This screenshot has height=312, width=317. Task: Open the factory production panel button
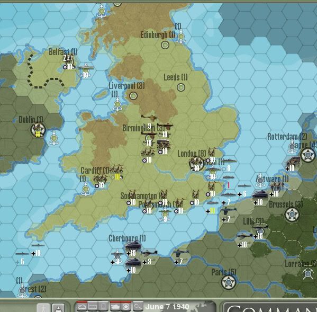click(x=93, y=307)
